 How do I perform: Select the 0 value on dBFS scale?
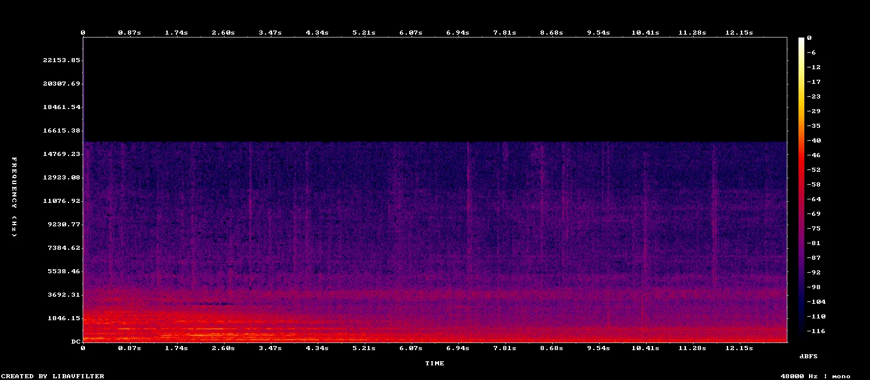[x=809, y=38]
